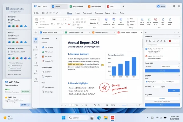Screen dimensions: 183x122
Task: Open the quick access toolbar dropdown arrow
Action: [x=60, y=13]
